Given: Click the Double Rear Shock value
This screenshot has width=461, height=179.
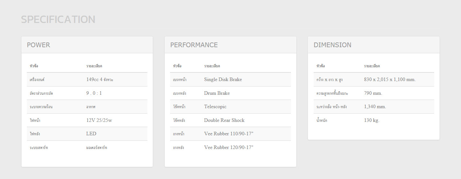Looking at the screenshot, I should pos(224,120).
